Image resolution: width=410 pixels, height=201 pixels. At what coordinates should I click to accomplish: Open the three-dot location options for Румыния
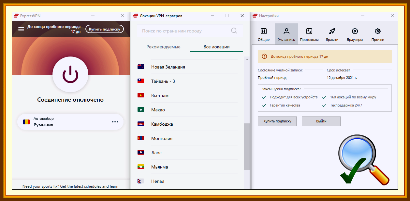(x=115, y=122)
